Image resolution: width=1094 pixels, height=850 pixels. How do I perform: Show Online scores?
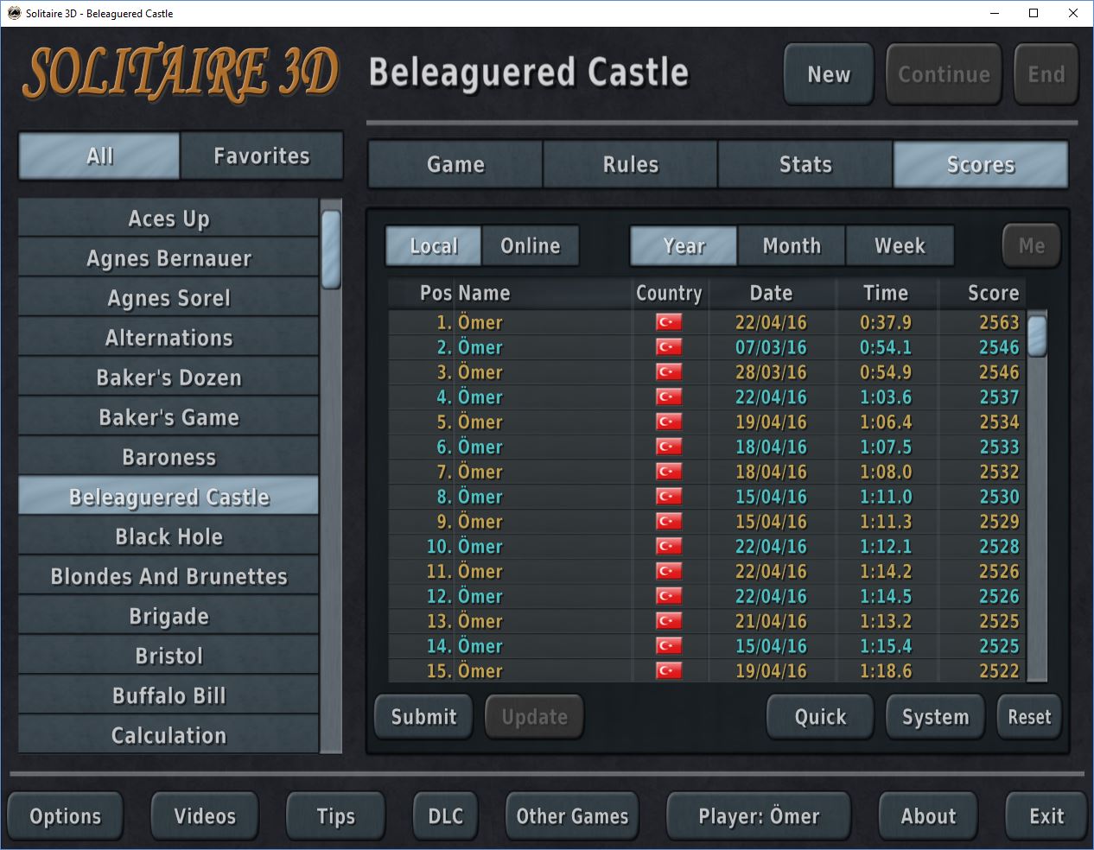(531, 246)
